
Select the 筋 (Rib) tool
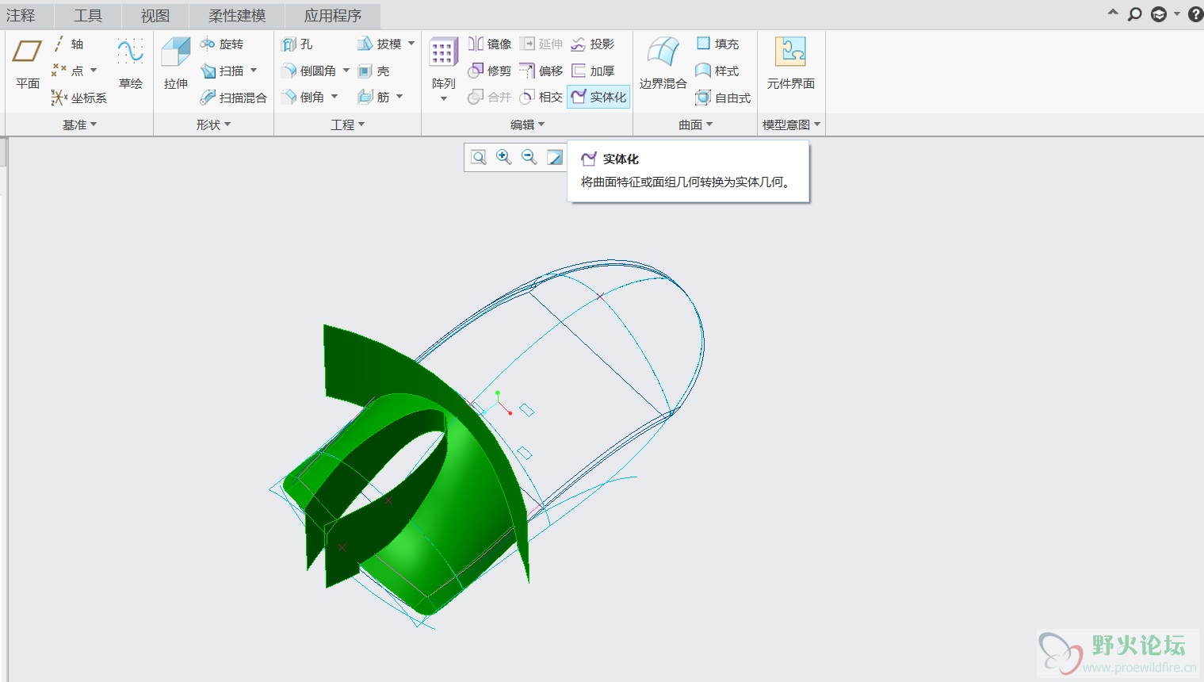[x=374, y=98]
